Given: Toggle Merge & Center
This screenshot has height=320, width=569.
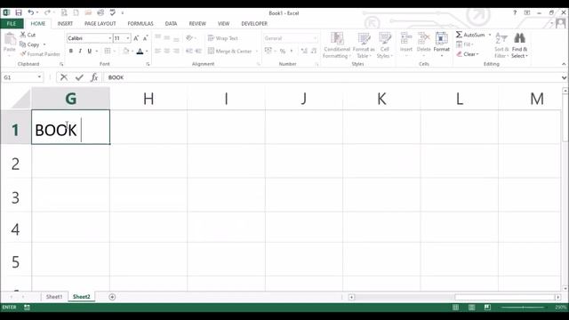Looking at the screenshot, I should 230,52.
